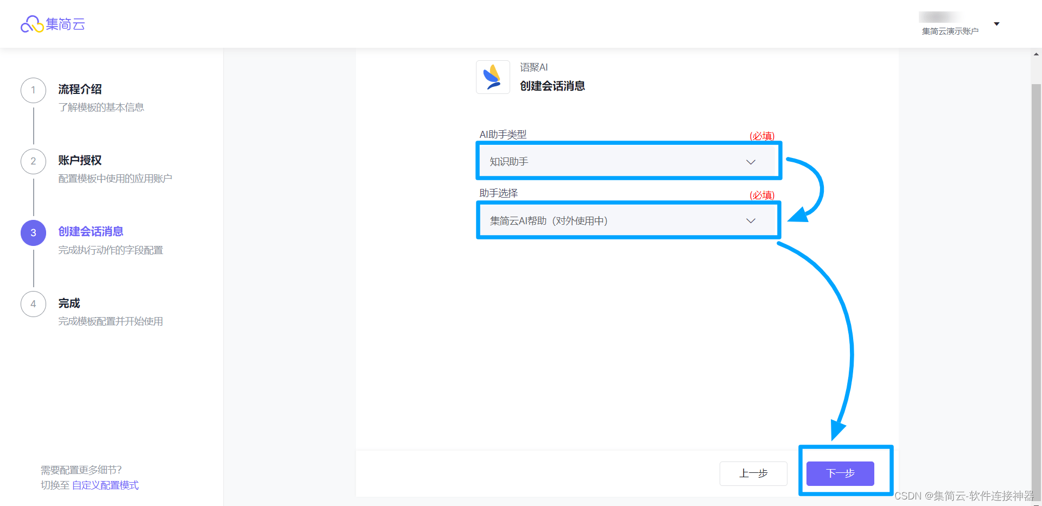Open the AI助手类型 dropdown
The image size is (1042, 506).
(x=628, y=161)
